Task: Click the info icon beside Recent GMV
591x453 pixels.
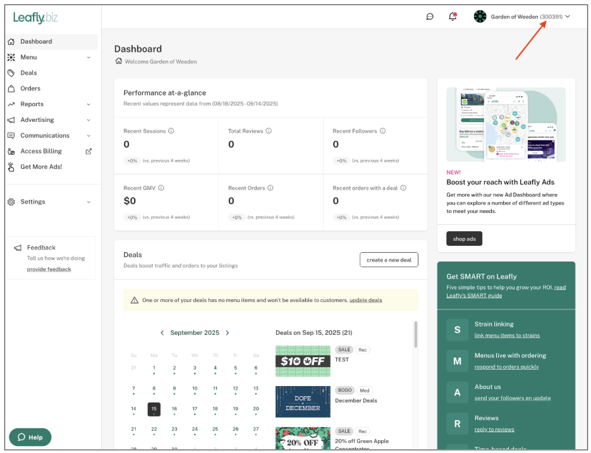Action: (161, 188)
